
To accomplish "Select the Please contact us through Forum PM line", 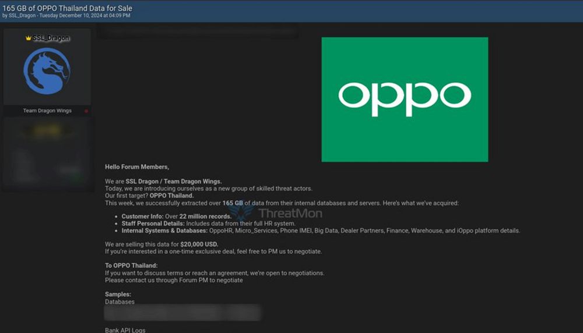I will 174,280.
